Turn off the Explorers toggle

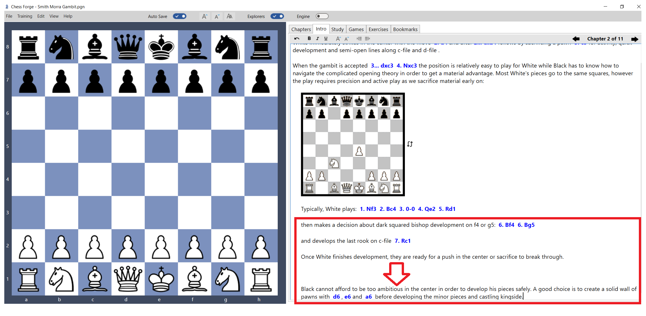point(277,16)
